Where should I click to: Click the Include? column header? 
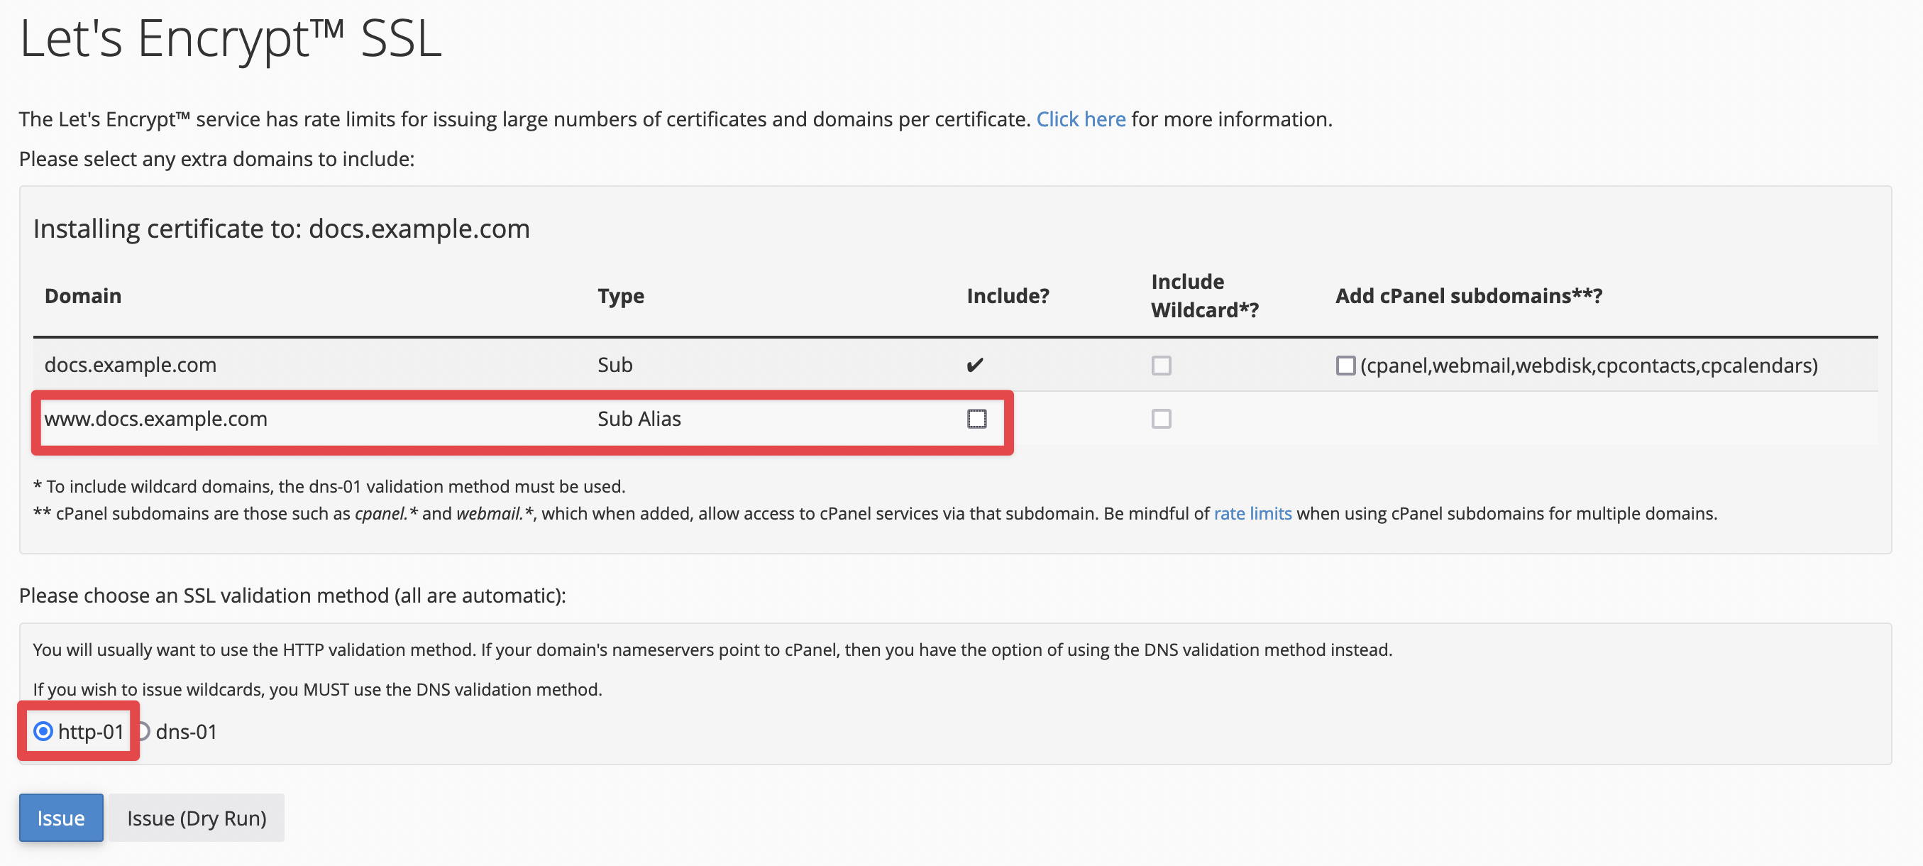point(1008,295)
